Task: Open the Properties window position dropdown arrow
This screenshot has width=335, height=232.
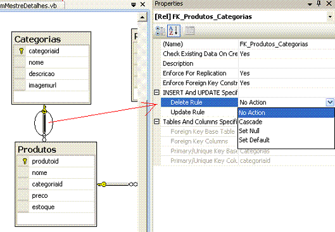Action: [310, 4]
